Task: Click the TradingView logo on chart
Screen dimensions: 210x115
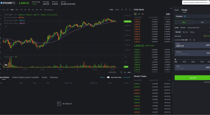Action: (x=6, y=65)
